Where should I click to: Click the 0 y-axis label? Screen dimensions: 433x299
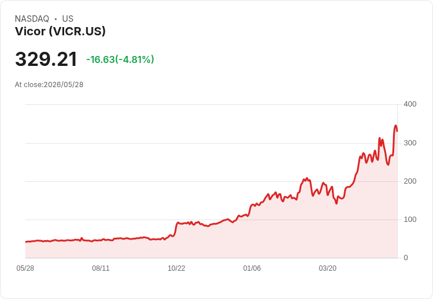coord(406,258)
